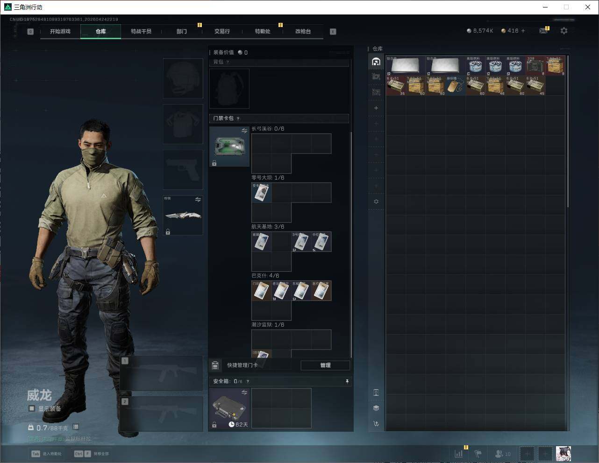Swap the knife via its arrows icon

tap(198, 199)
